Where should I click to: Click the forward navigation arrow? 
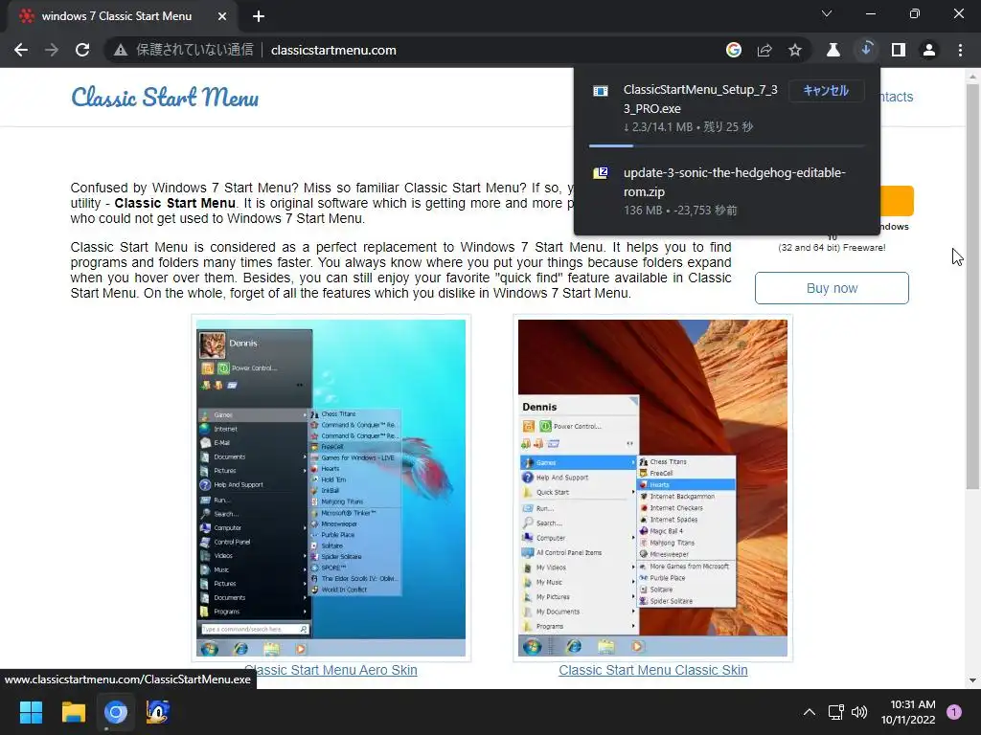click(52, 50)
